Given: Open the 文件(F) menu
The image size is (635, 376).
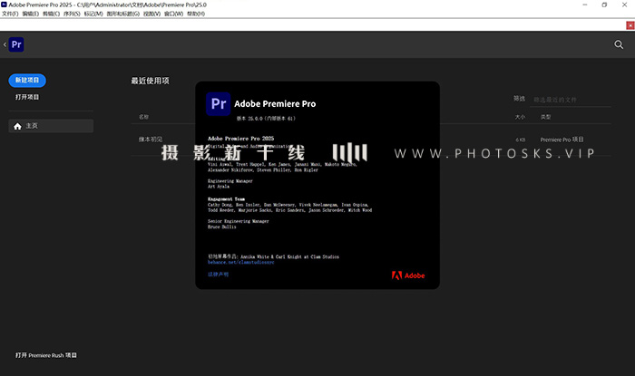Looking at the screenshot, I should pos(10,14).
